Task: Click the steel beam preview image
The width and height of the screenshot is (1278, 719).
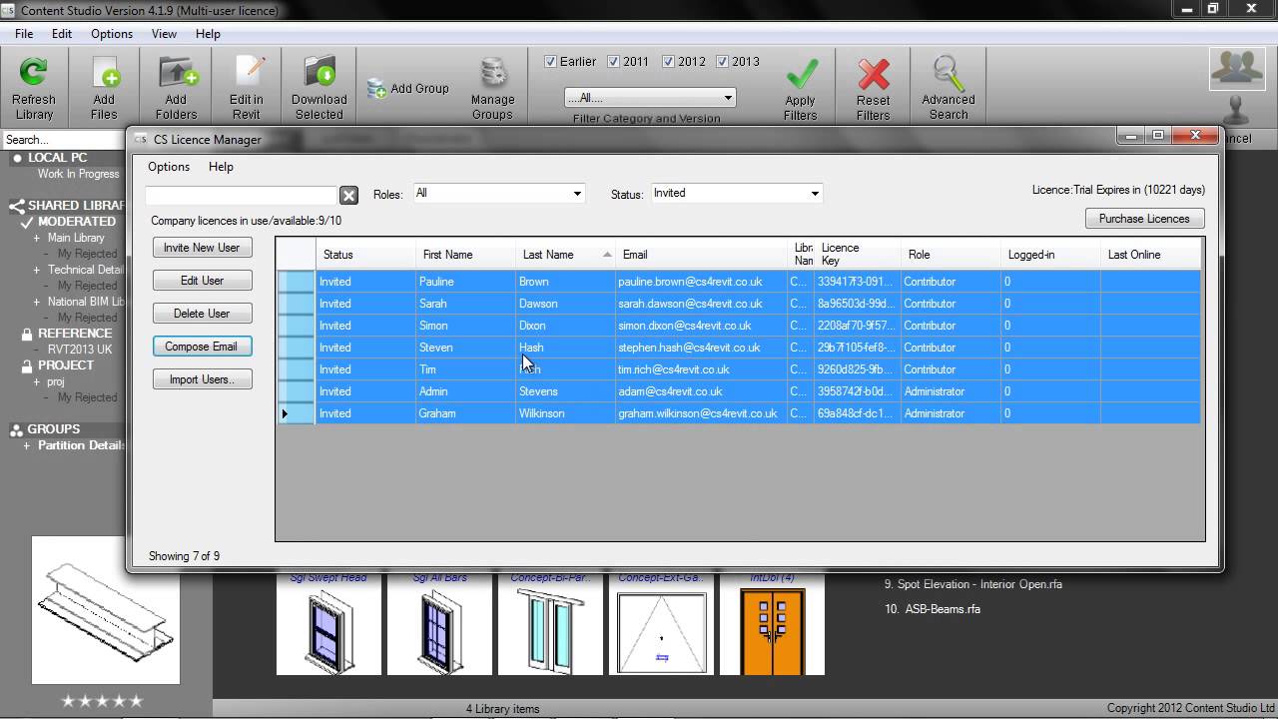Action: 106,610
